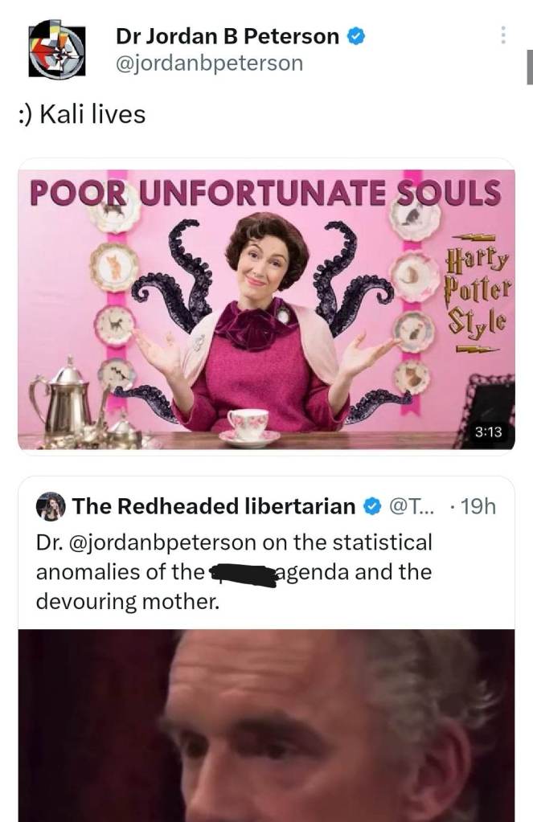The width and height of the screenshot is (533, 822).
Task: Click the 3:13 video duration badge
Action: 488,432
